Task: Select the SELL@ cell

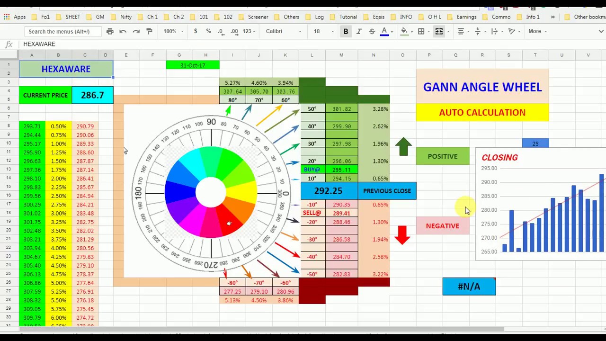Action: [x=312, y=213]
